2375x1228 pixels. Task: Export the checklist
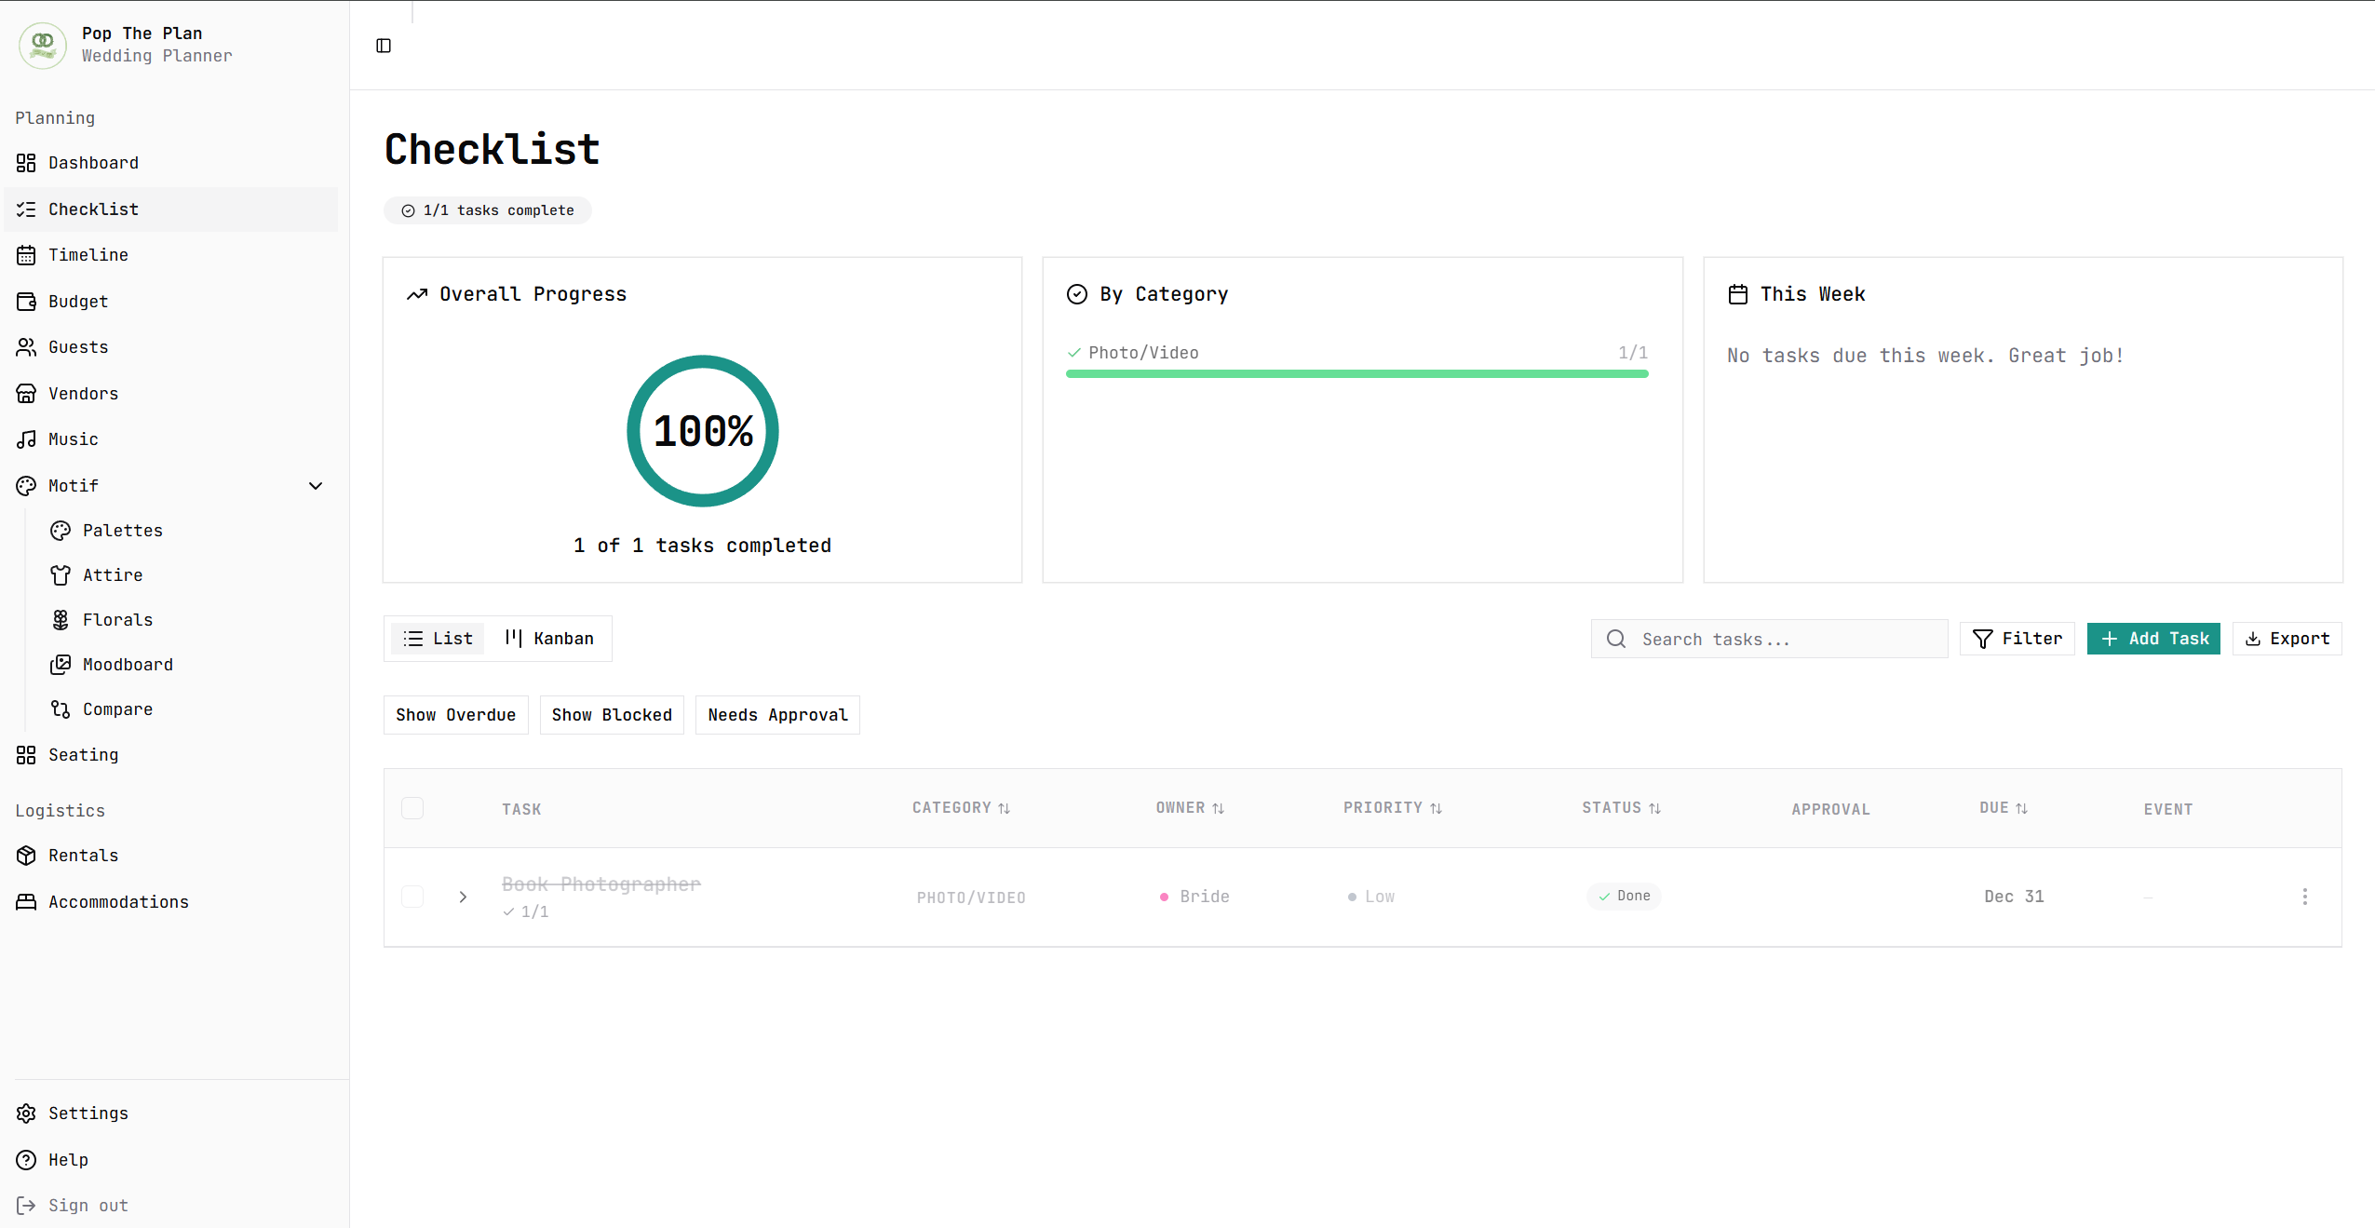click(2287, 639)
